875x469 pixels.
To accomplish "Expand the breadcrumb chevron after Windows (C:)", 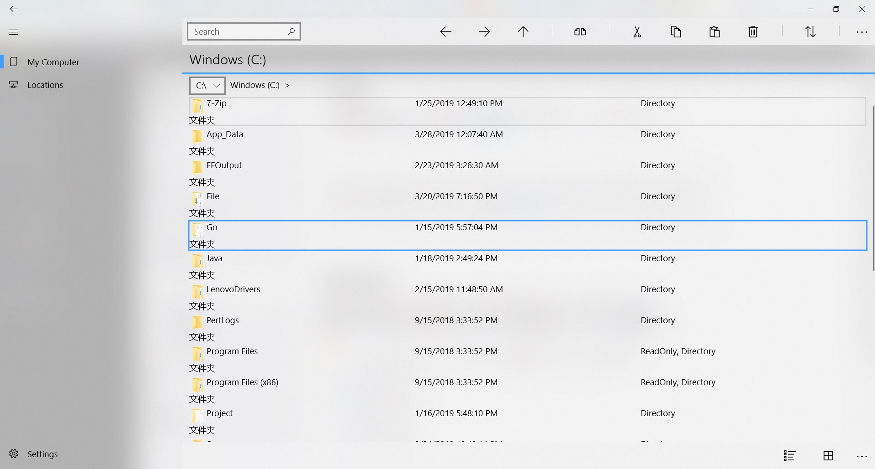I will [287, 85].
